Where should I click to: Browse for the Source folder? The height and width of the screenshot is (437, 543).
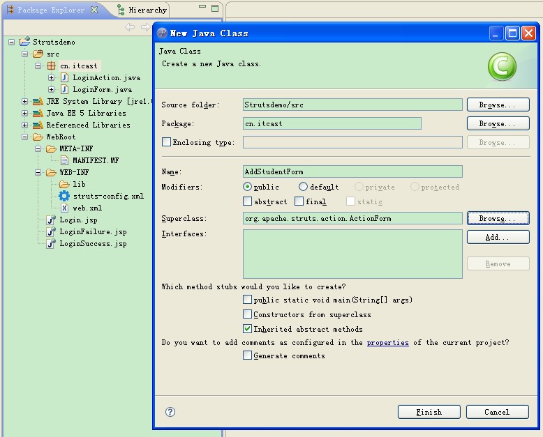click(x=498, y=105)
